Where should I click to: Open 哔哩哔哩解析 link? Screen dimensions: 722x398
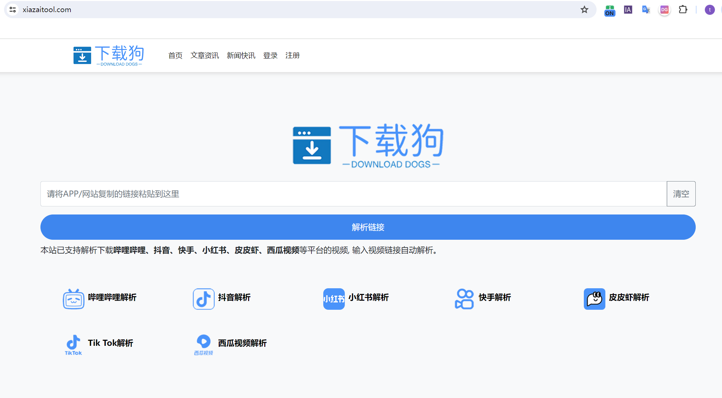click(112, 297)
